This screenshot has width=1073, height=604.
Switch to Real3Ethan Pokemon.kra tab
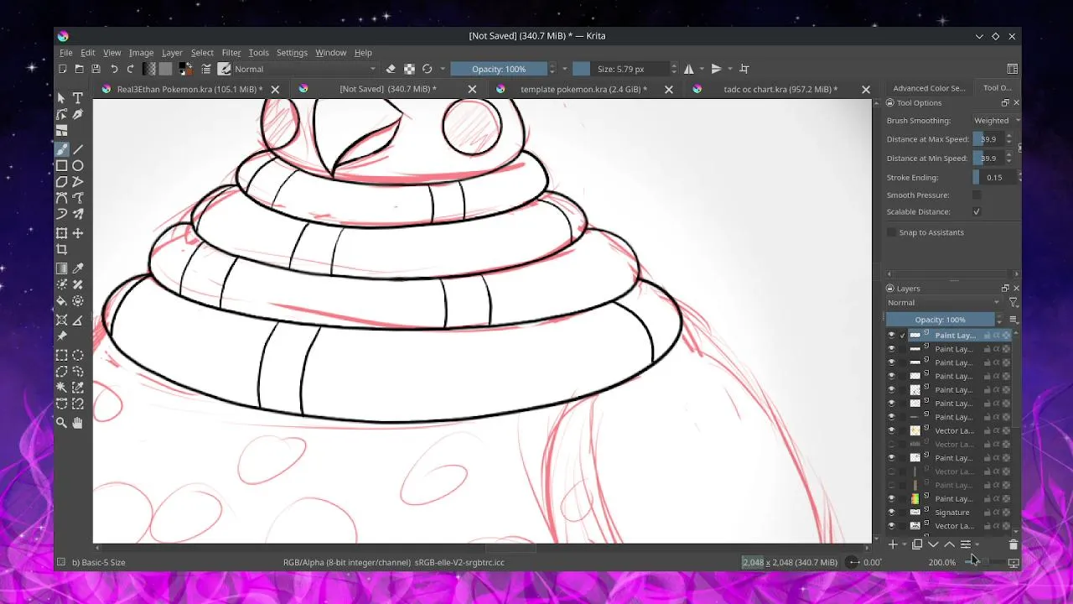click(x=191, y=89)
